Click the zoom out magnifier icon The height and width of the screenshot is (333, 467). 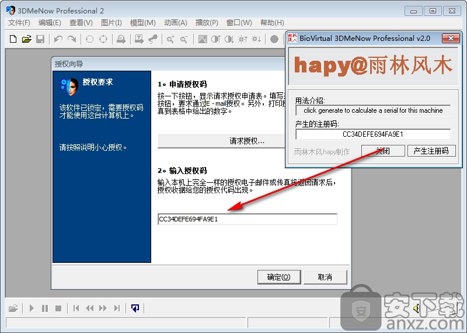pos(184,39)
